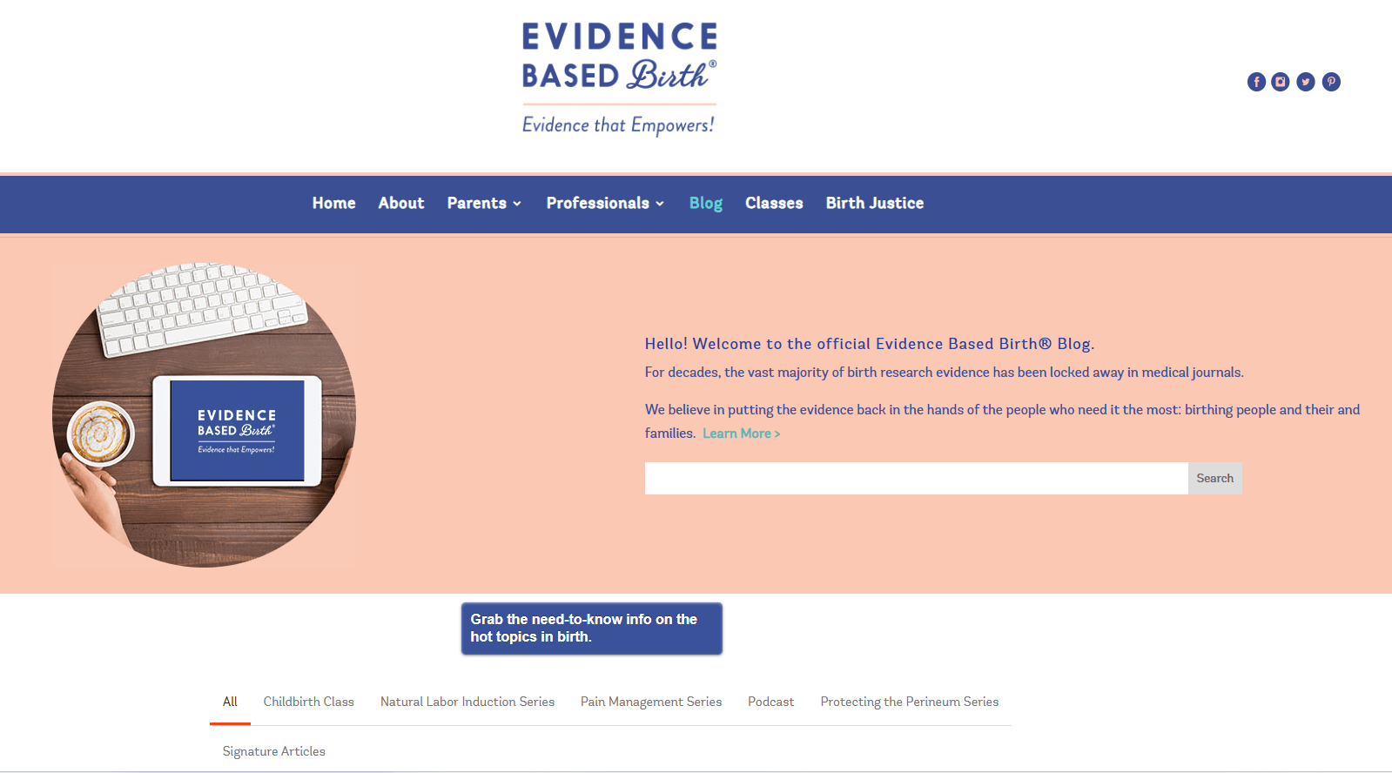
Task: Click the Search button
Action: [1215, 479]
